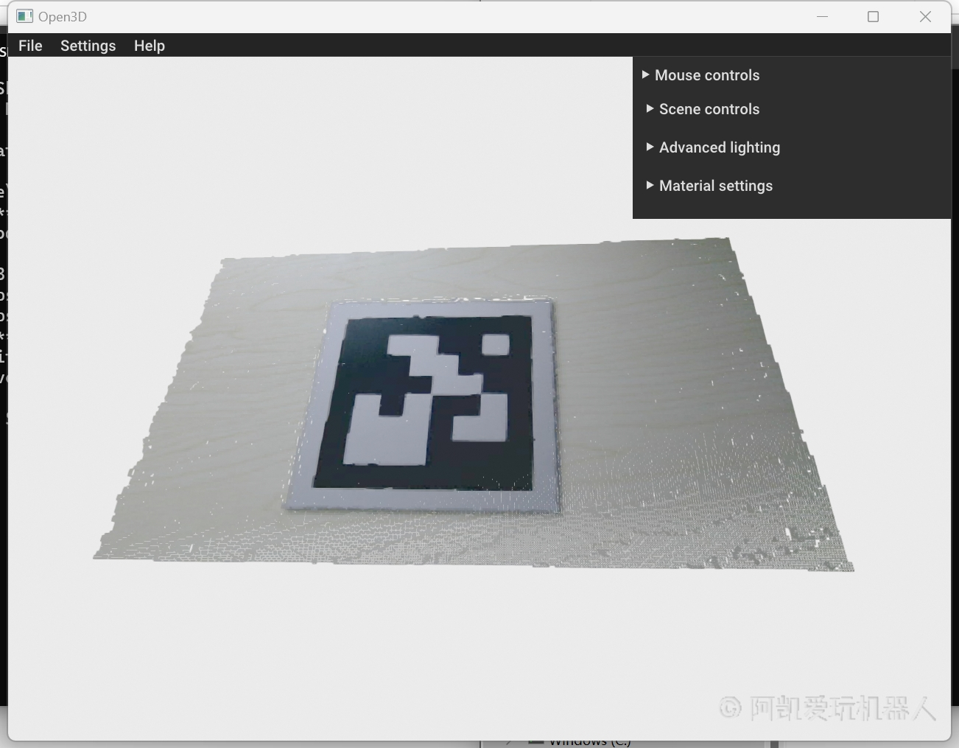The image size is (959, 748).
Task: Click the Mouse controls section label
Action: pyautogui.click(x=706, y=75)
